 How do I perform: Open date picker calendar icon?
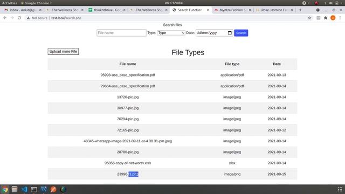coord(230,33)
